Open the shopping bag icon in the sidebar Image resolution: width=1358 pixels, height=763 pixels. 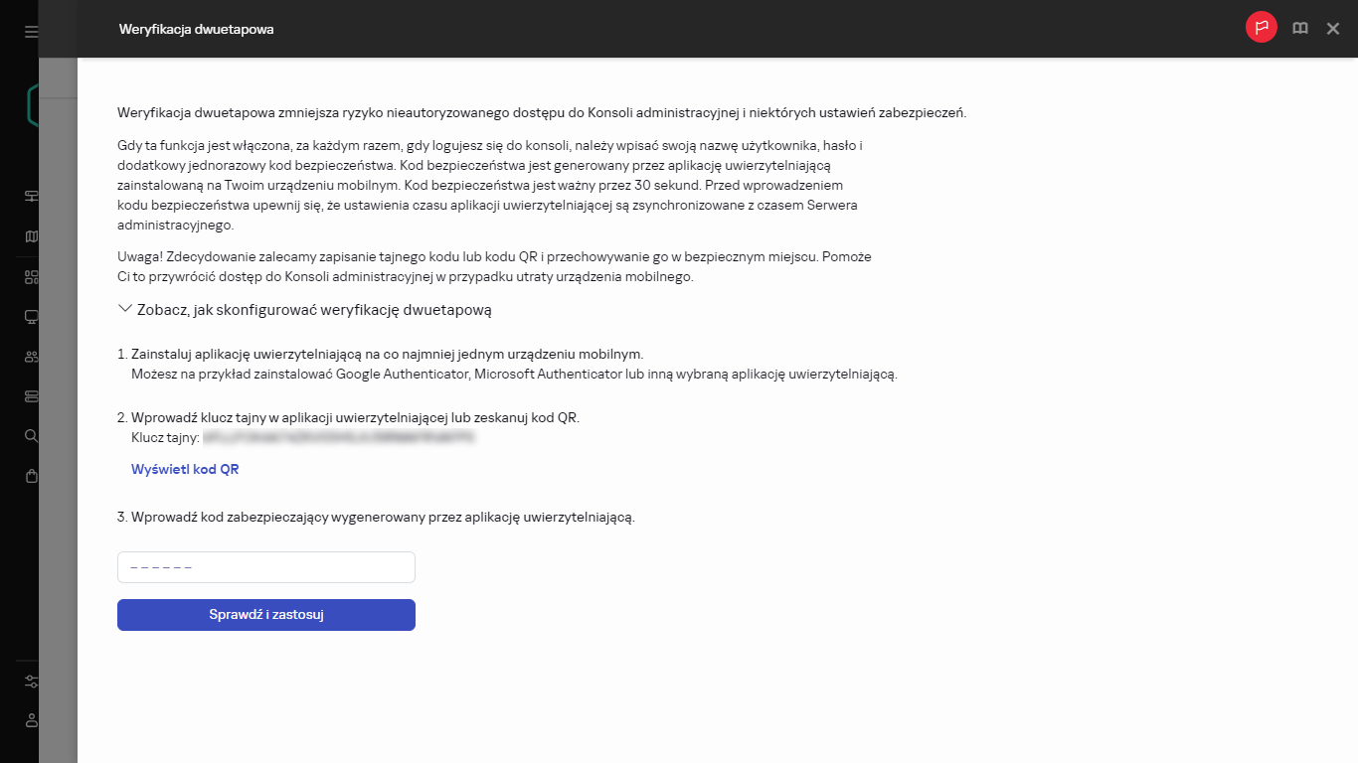point(31,476)
